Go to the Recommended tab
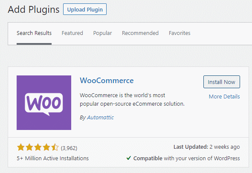The image size is (252, 173). (x=140, y=33)
